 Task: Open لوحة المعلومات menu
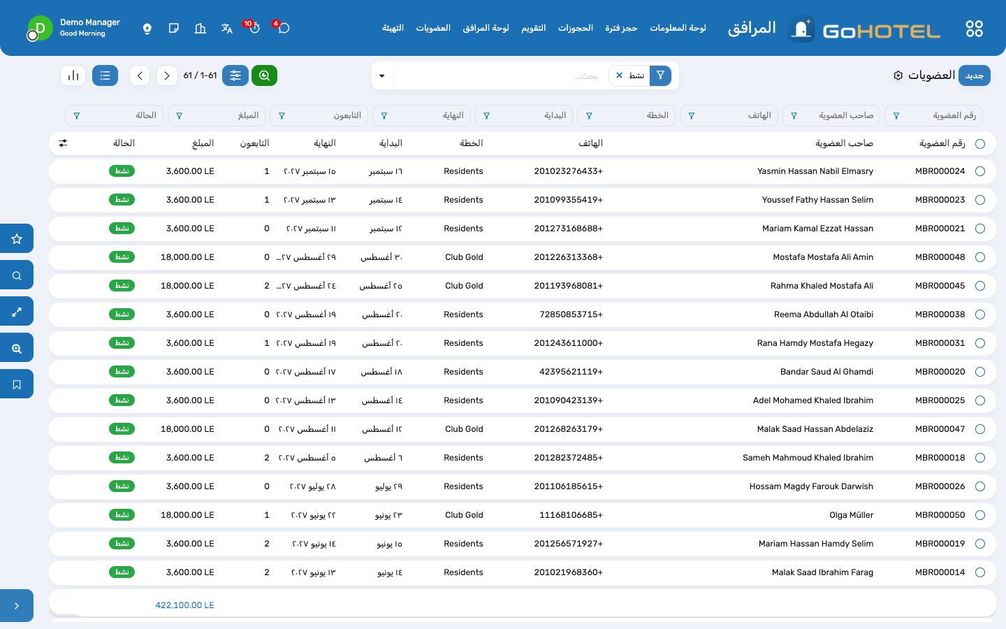(678, 28)
